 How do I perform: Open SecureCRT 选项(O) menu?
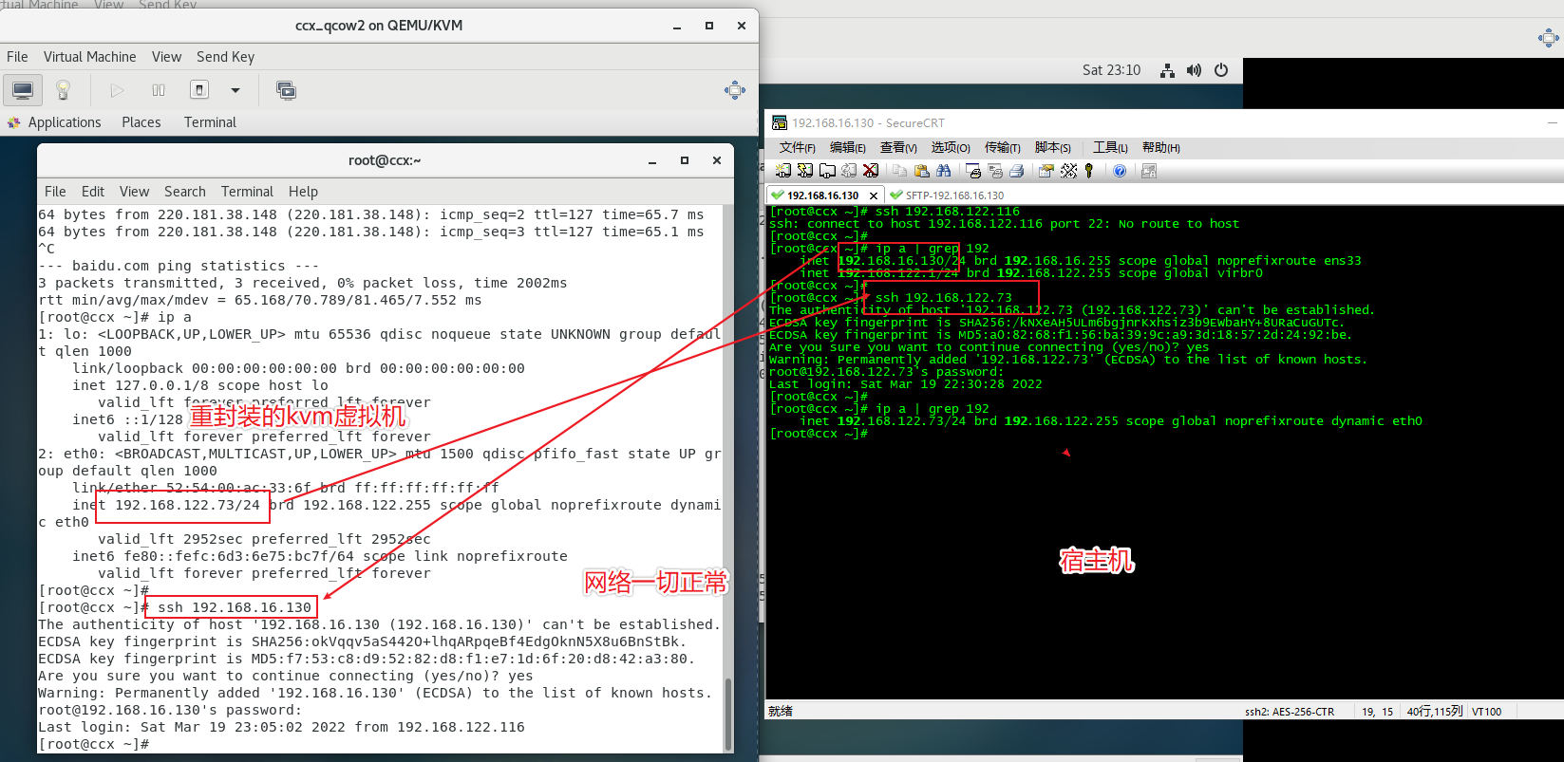click(951, 147)
